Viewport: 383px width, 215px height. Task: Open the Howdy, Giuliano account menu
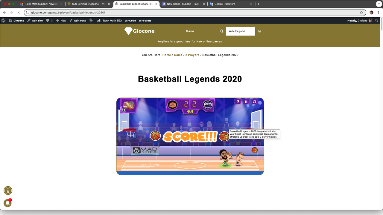coord(360,21)
